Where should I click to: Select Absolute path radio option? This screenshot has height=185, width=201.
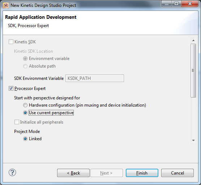(25, 66)
